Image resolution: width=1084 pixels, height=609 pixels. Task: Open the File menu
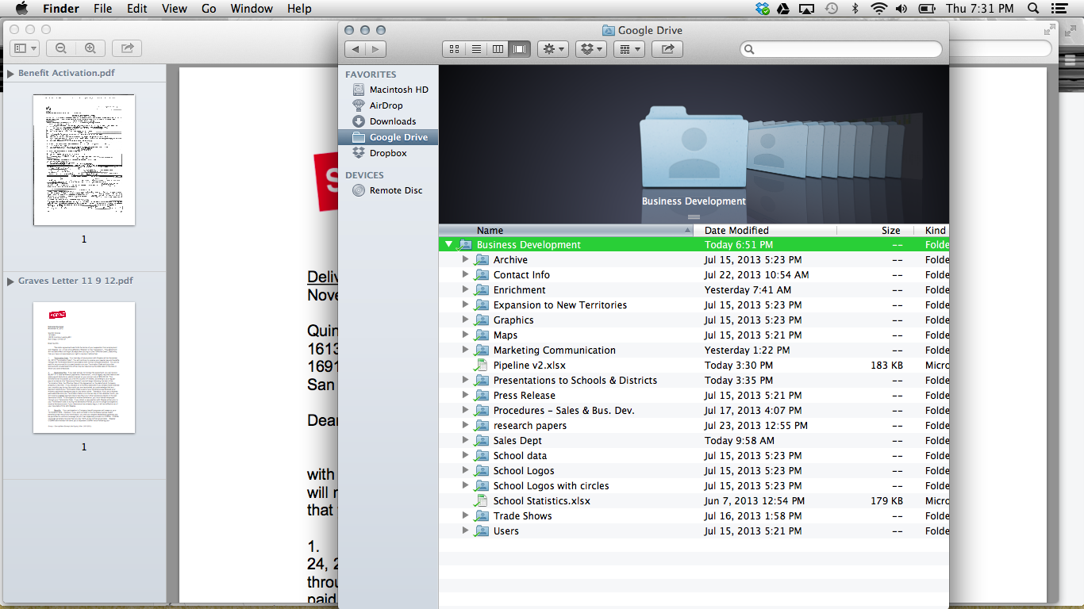point(102,9)
